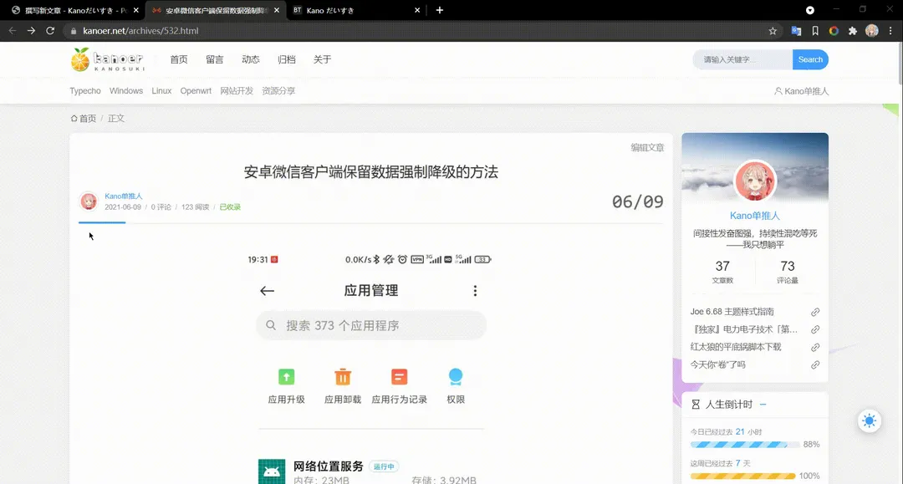
Task: Click 编辑文章 link
Action: (647, 147)
